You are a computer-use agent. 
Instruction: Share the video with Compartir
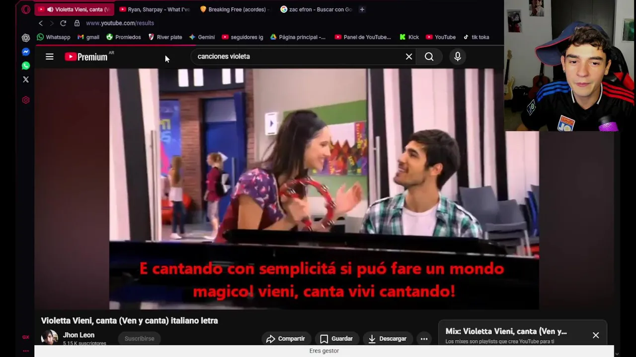pos(286,339)
